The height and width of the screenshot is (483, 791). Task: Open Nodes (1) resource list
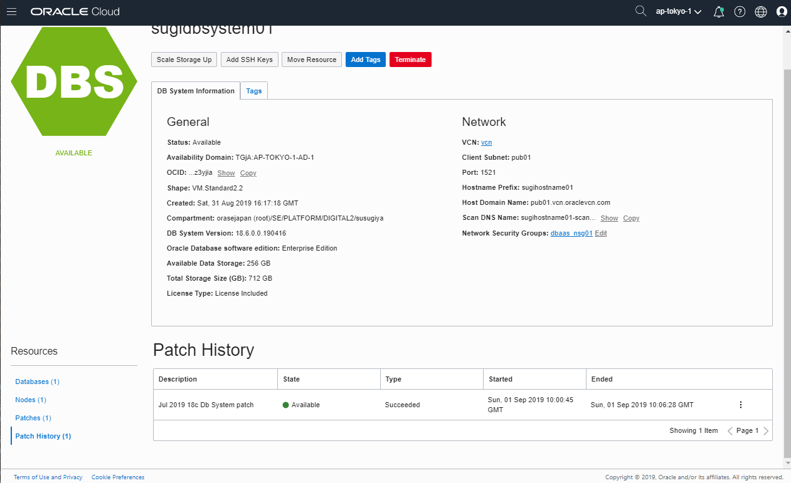point(31,400)
